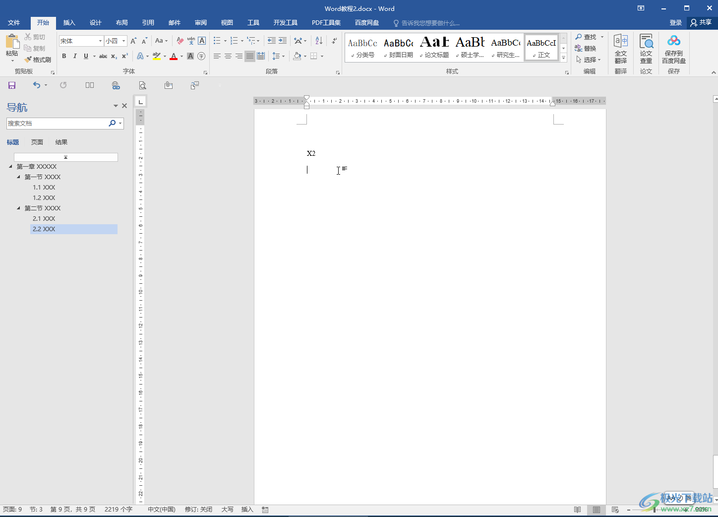Open the 开发工具 tab
718x517 pixels.
(x=286, y=23)
